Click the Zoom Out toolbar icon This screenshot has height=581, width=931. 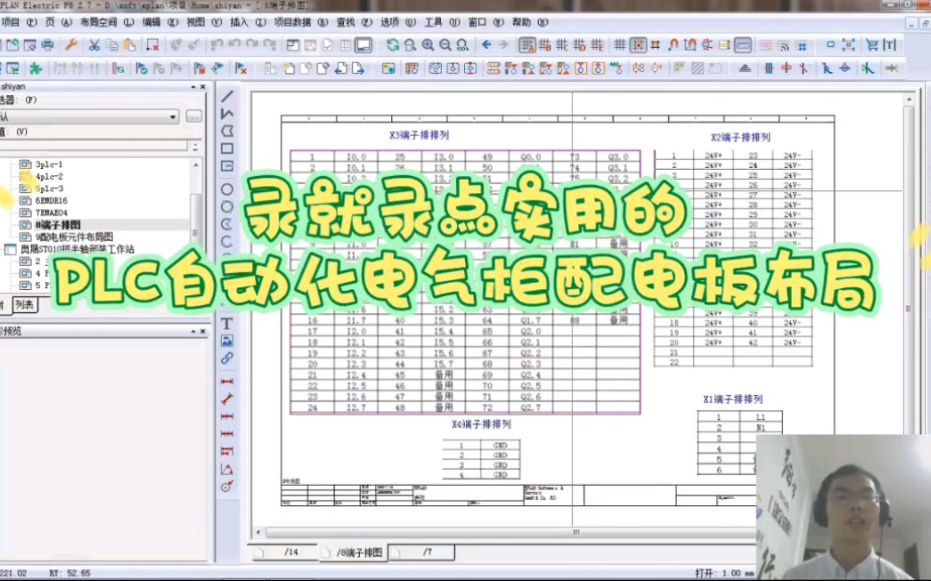tap(445, 44)
